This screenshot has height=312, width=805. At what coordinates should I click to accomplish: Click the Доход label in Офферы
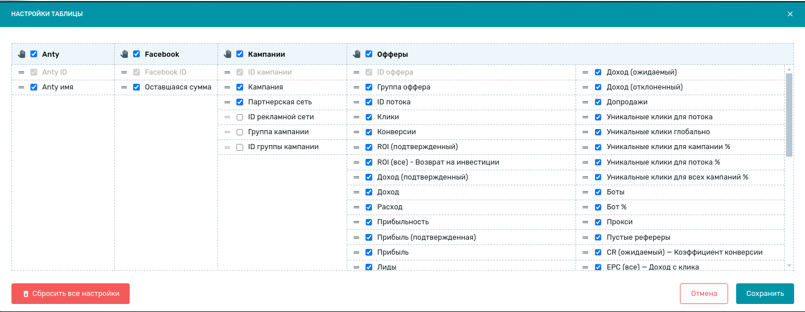tap(388, 192)
